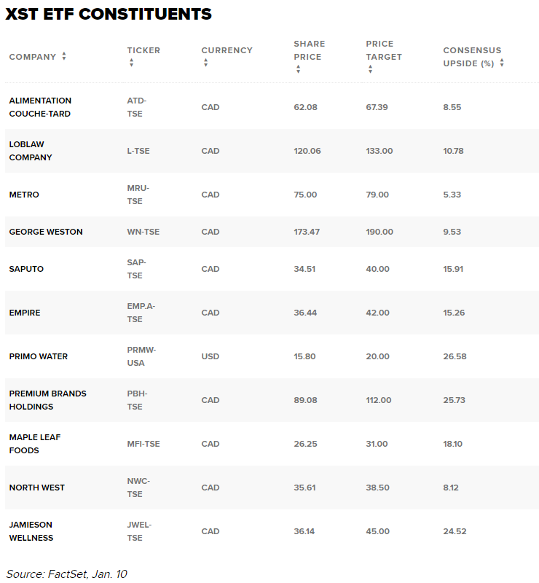
Task: Click the Company column header
Action: tap(32, 57)
